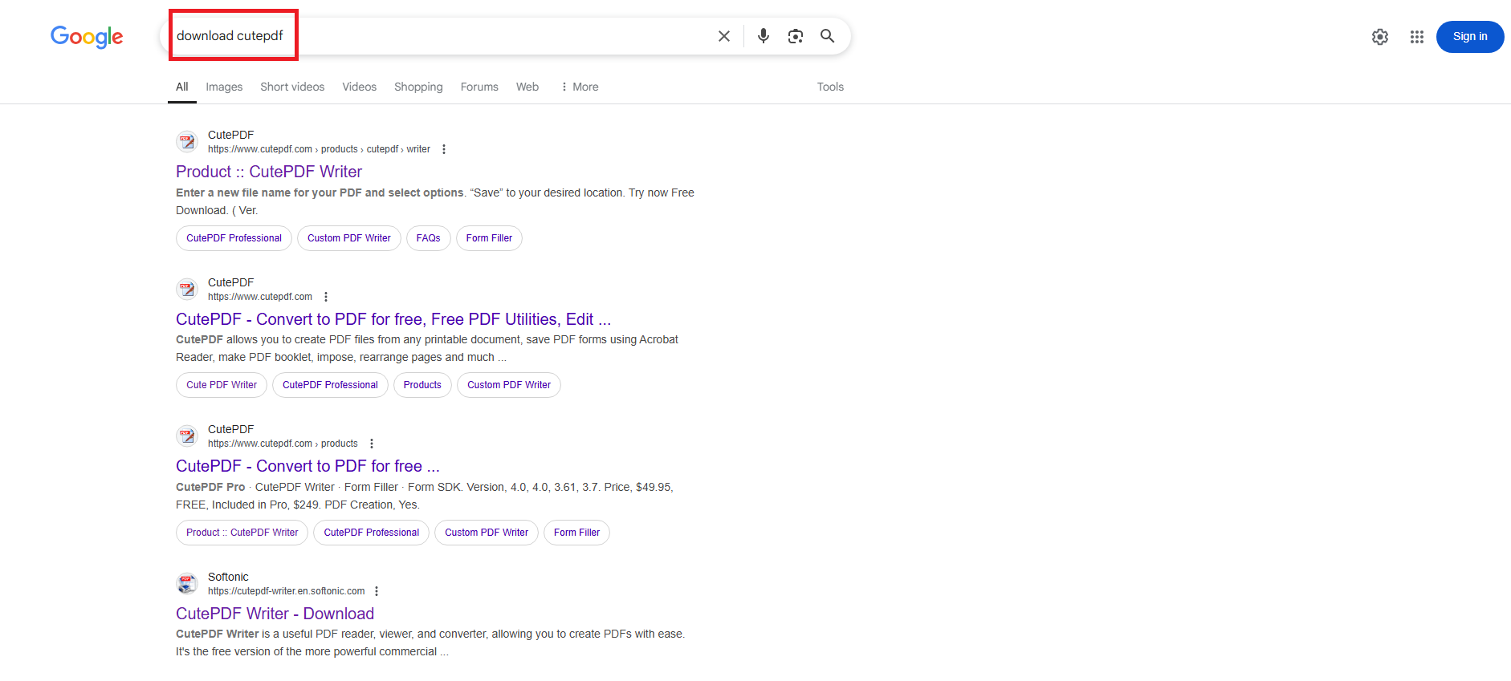Open three-dot menu beside cutepdf.com products result
Screen dimensions: 1511x681
(372, 444)
